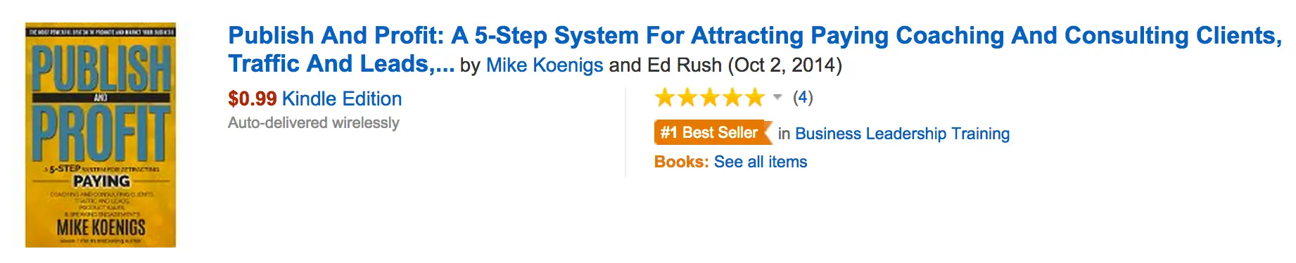Click the orange Books: label
Screen dimensions: 1296x263
(x=681, y=162)
